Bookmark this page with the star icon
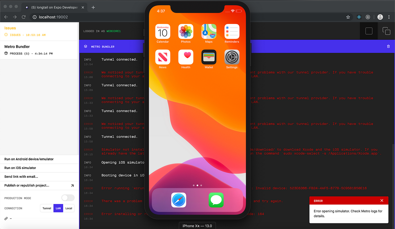 (348, 17)
